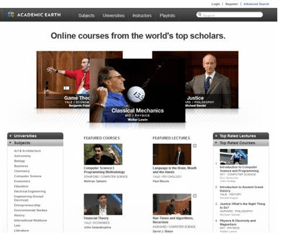Open the Classical Mechanics featured banner
The image size is (289, 241).
coord(137,90)
